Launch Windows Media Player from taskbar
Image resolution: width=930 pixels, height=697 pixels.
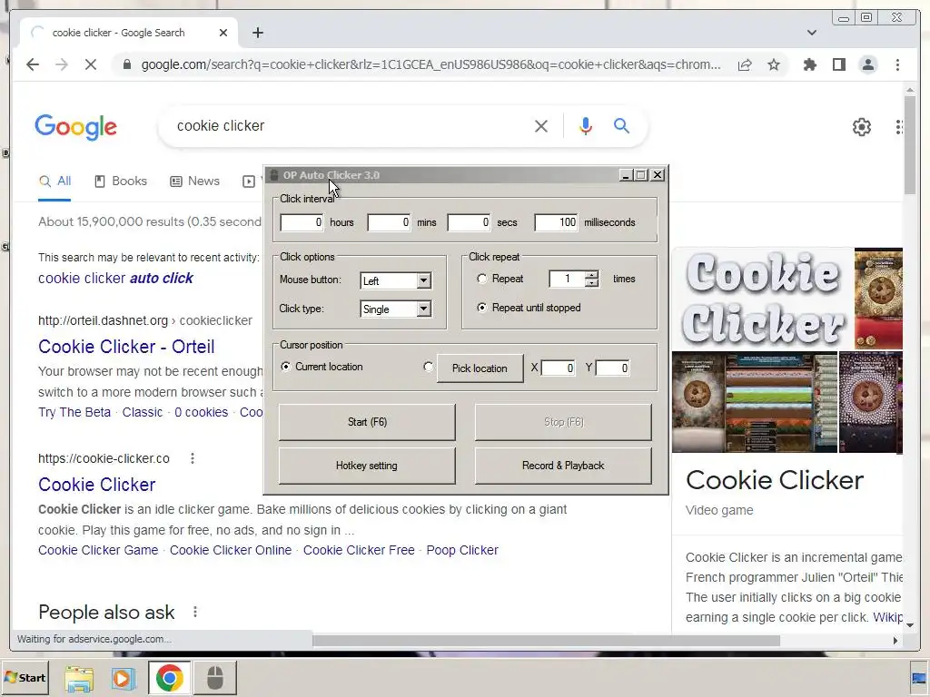(124, 678)
